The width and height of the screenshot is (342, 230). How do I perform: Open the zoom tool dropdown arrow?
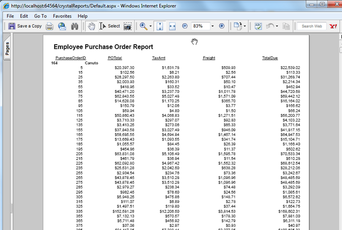point(150,26)
